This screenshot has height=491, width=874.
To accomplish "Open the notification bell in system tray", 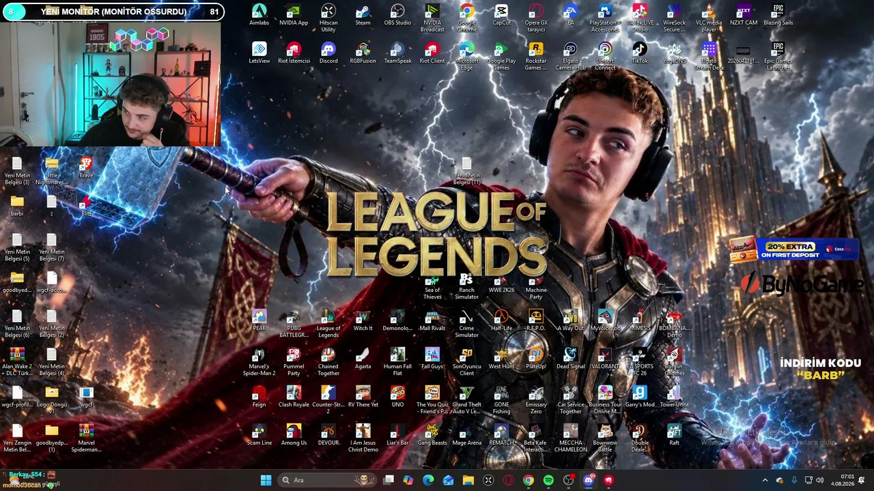I will point(862,480).
